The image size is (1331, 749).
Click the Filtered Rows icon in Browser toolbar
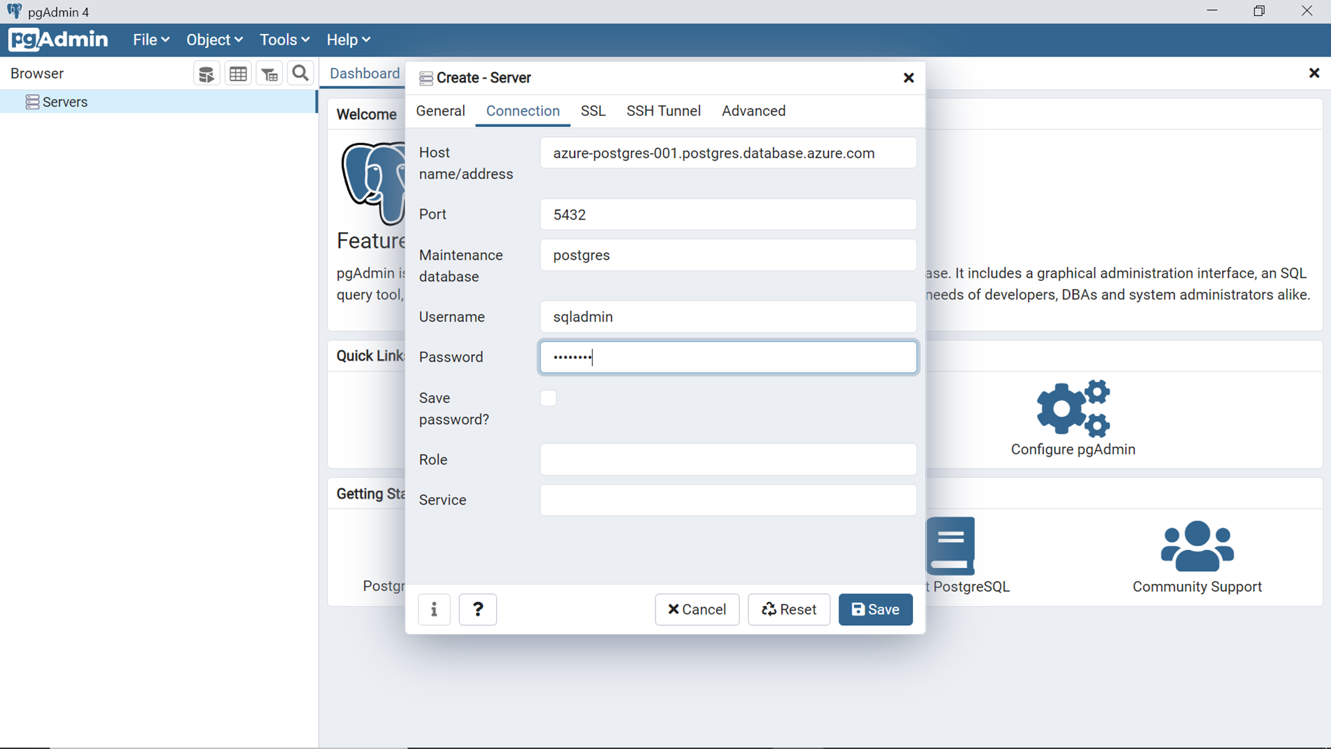click(270, 74)
